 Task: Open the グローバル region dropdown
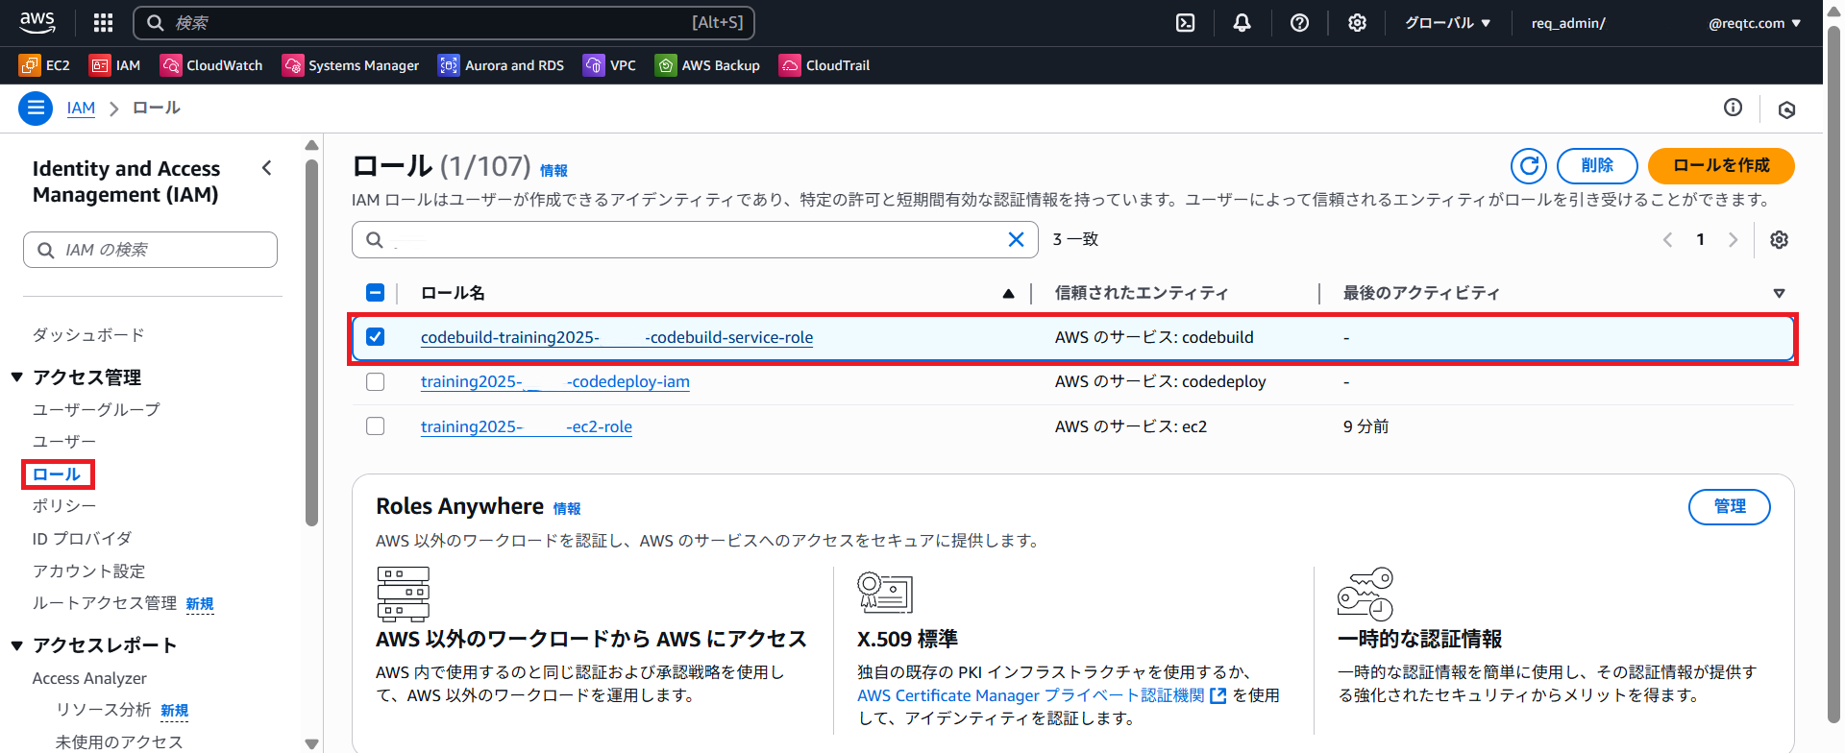1447,23
